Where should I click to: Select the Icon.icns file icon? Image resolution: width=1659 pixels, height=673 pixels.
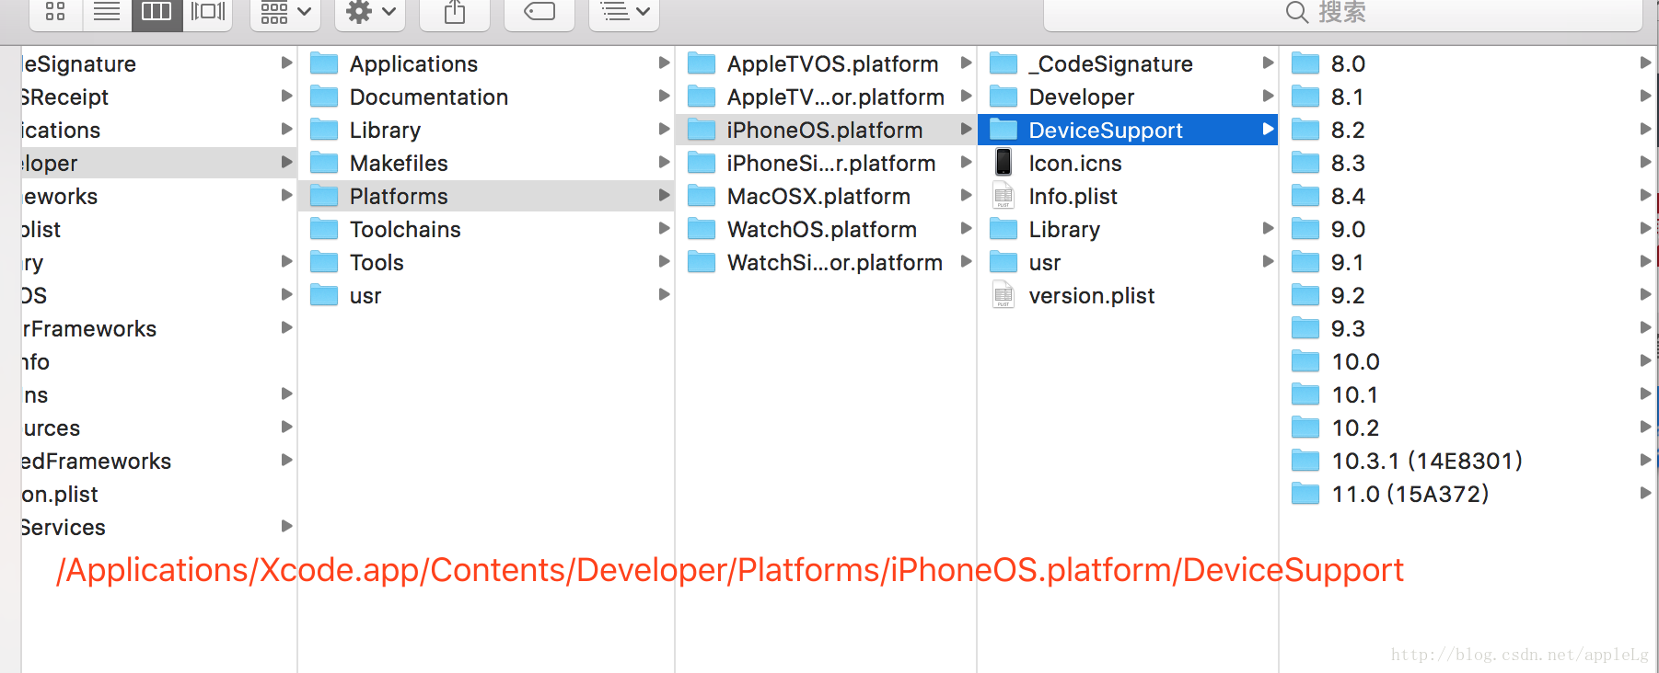(x=1004, y=163)
